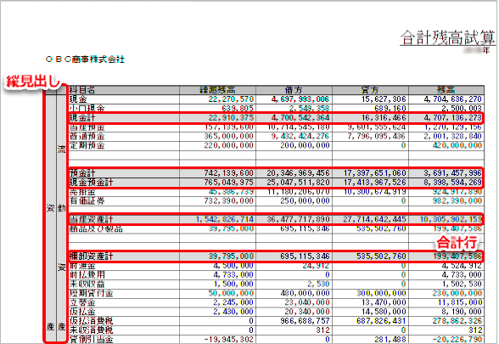Click the 合計残高試算 report title
This screenshot has height=344, width=499.
448,38
